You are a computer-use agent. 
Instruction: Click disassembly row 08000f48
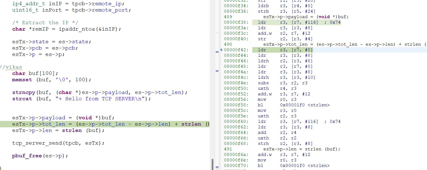tap(268, 66)
